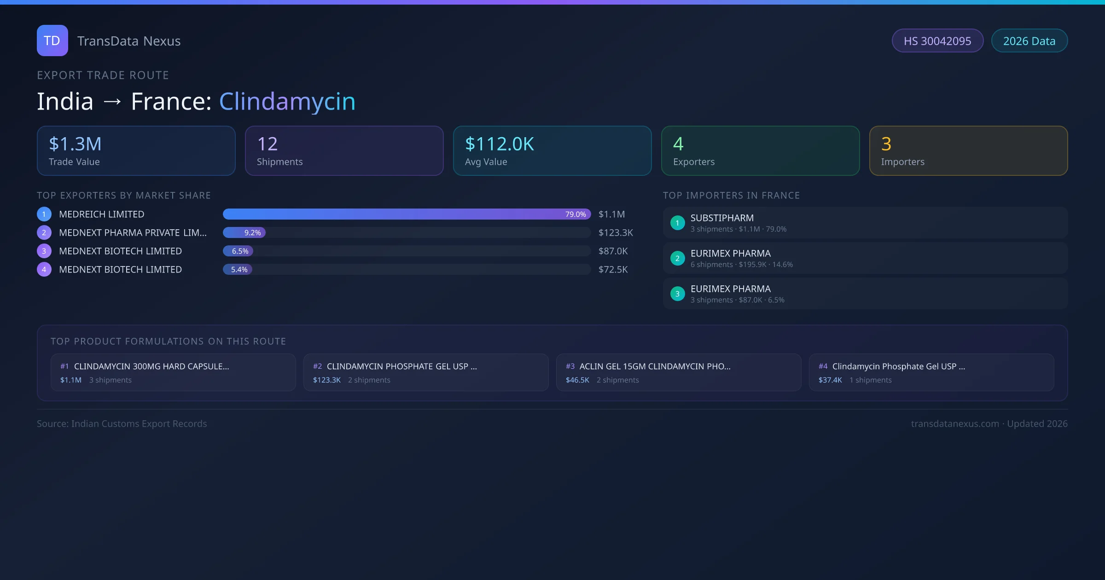
Task: Open CLINDAMYCIN 300MG HARD CAPSULE formulation card
Action: [x=173, y=372]
